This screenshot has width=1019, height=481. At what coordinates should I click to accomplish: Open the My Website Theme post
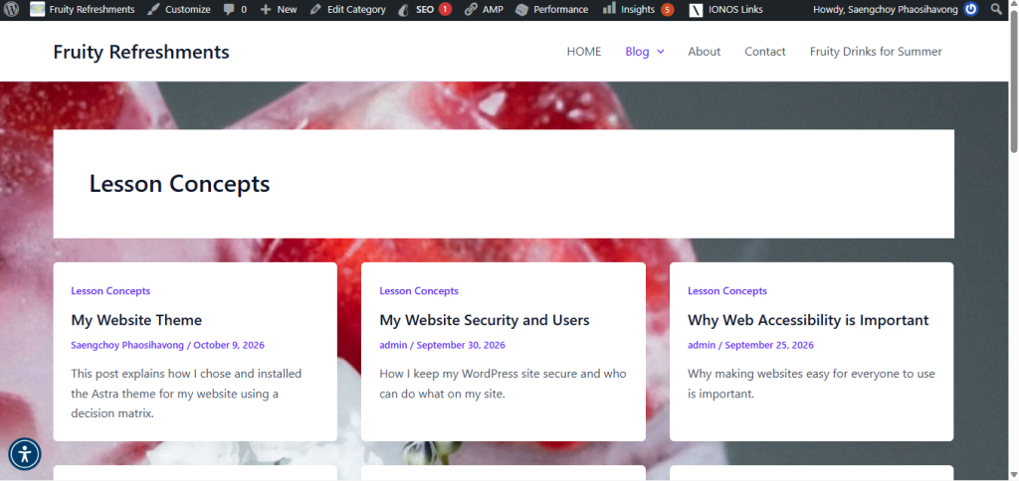click(x=136, y=320)
